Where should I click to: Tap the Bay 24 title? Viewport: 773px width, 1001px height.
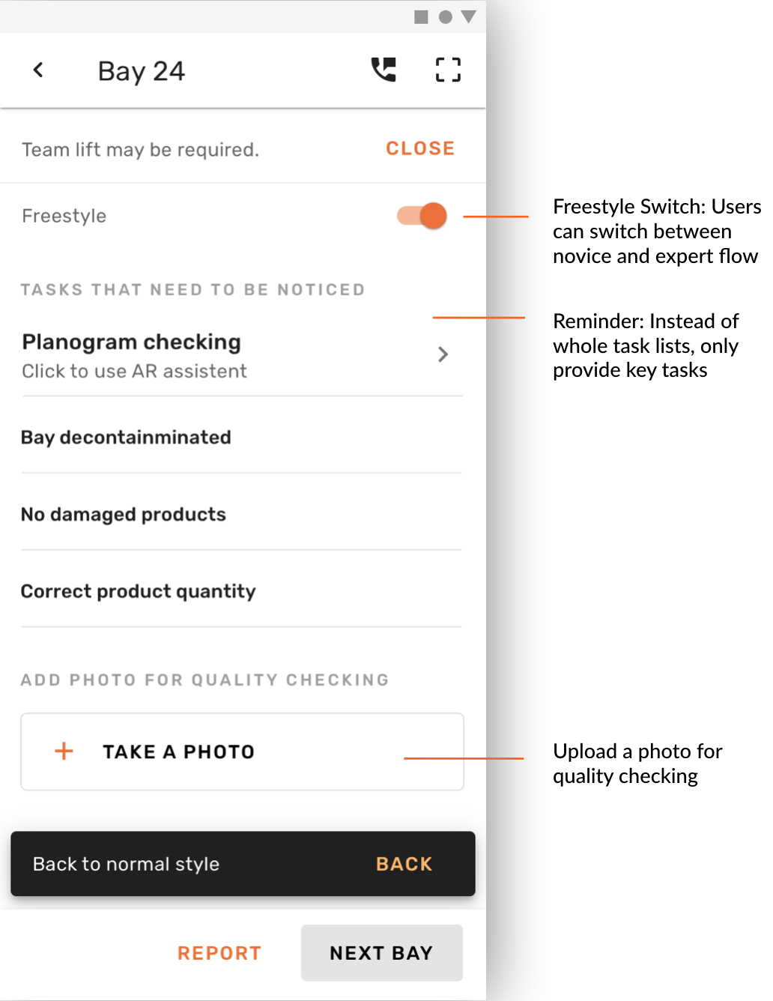[x=142, y=71]
